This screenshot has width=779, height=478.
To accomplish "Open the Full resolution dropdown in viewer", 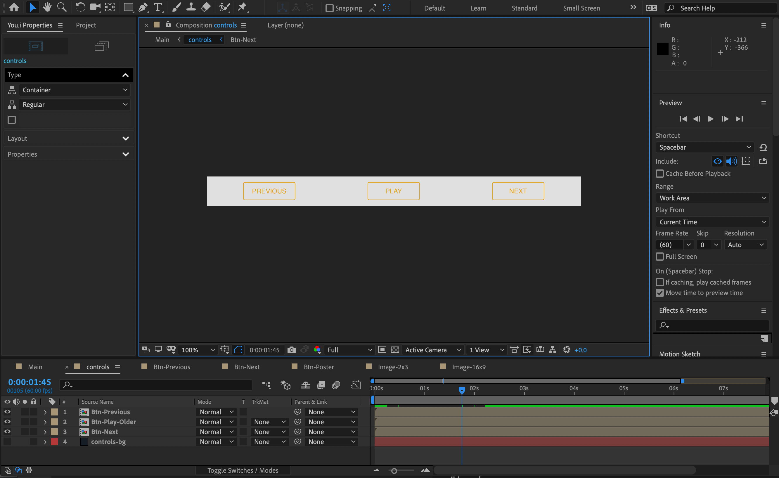I will point(350,350).
